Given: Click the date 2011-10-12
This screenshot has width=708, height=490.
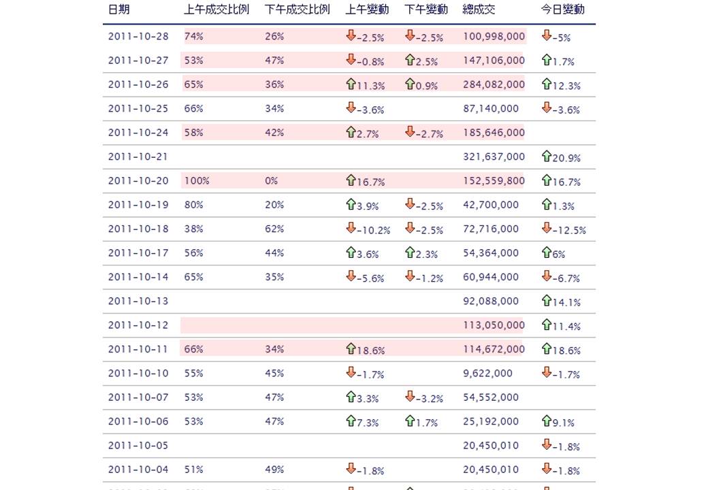Looking at the screenshot, I should click(138, 325).
